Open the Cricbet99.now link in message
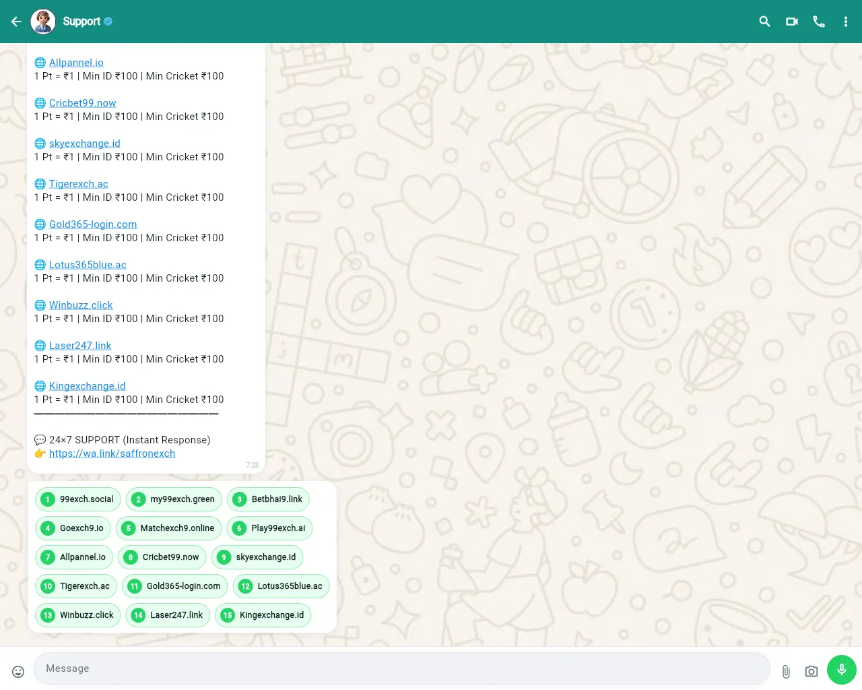This screenshot has height=690, width=862. [82, 103]
